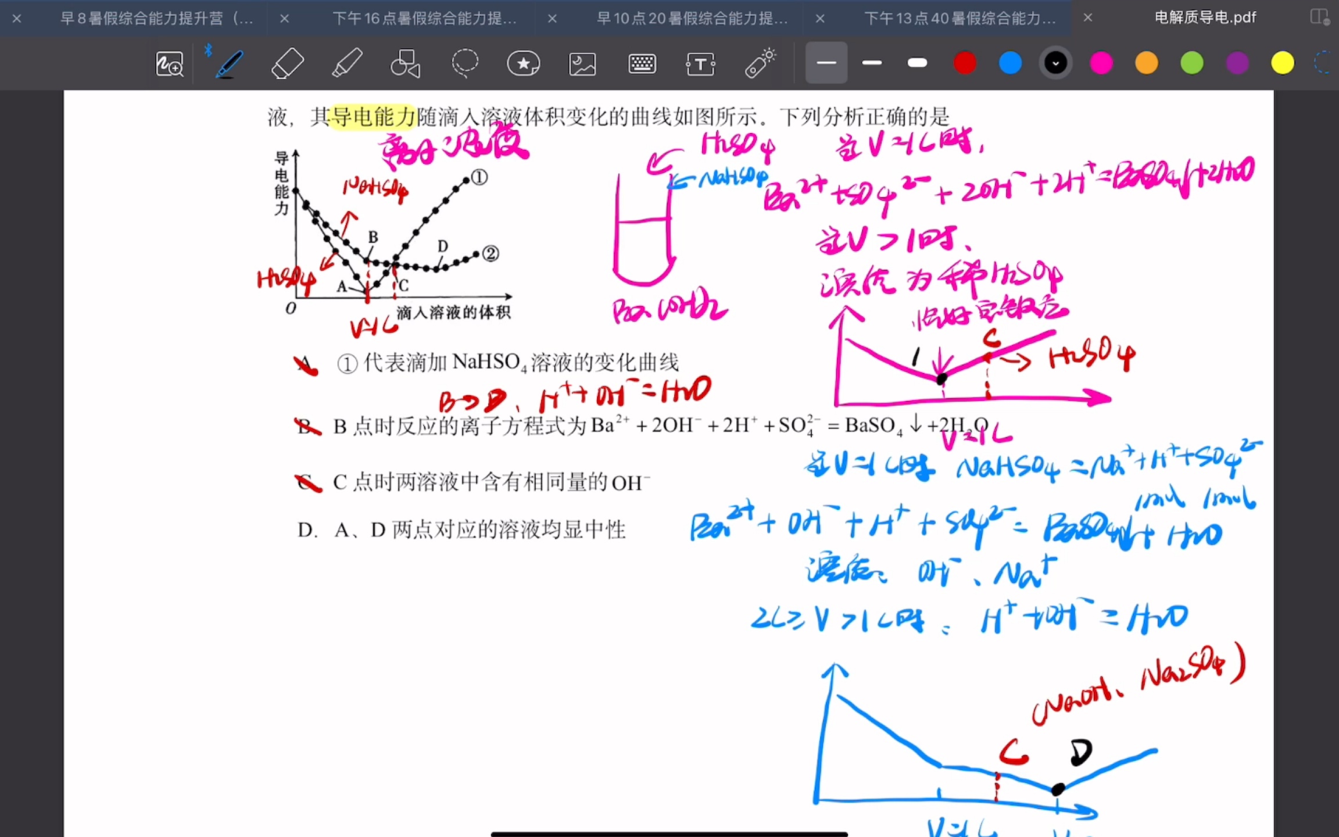
Task: Open the Shapes tool
Action: pos(405,63)
